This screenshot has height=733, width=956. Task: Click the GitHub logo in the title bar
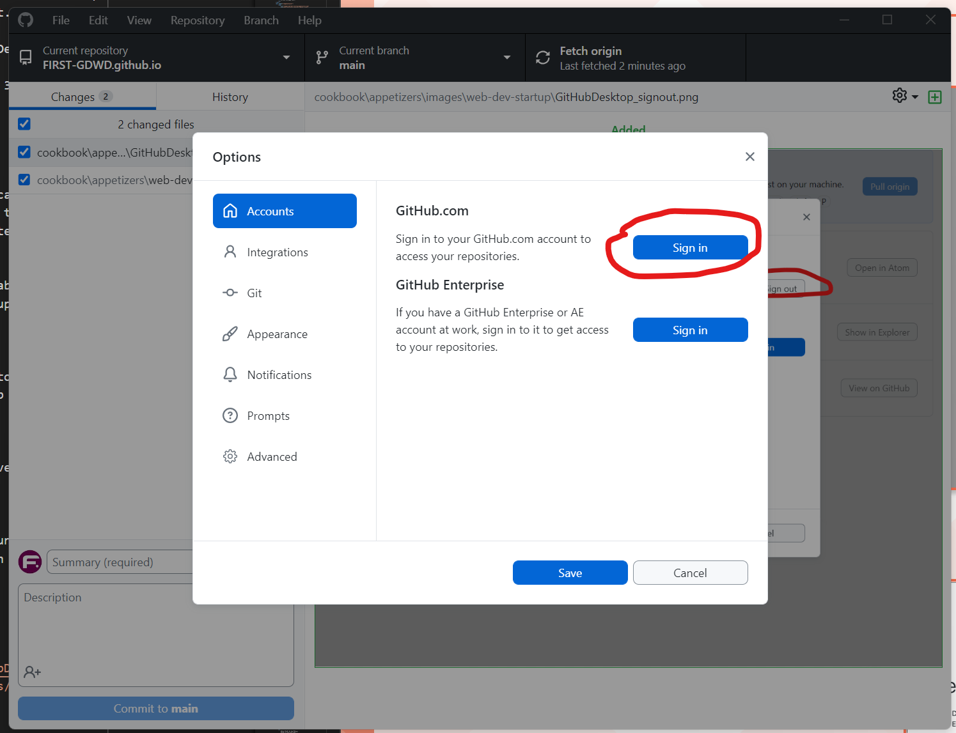pos(26,20)
